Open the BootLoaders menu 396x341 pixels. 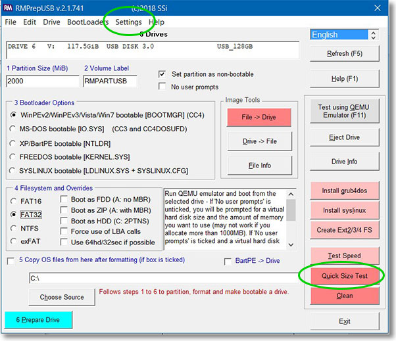click(x=88, y=22)
